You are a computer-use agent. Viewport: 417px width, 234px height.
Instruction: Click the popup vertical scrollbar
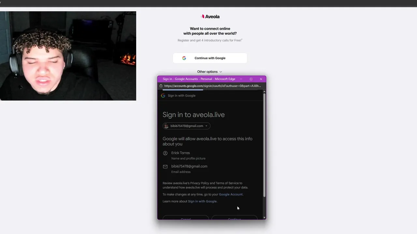tap(264, 145)
